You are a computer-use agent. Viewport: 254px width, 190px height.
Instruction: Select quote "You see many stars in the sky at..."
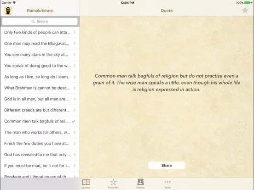tap(40, 55)
